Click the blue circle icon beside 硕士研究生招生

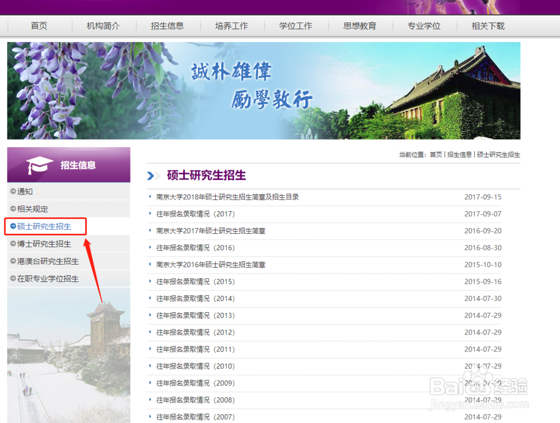point(13,226)
